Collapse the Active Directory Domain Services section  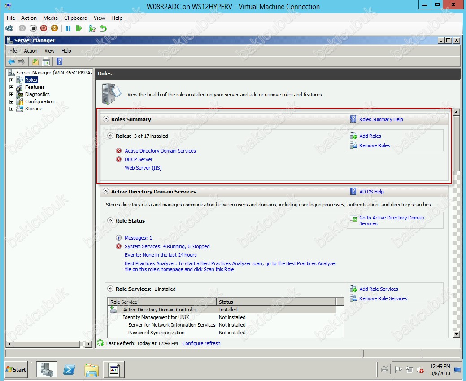pos(106,191)
